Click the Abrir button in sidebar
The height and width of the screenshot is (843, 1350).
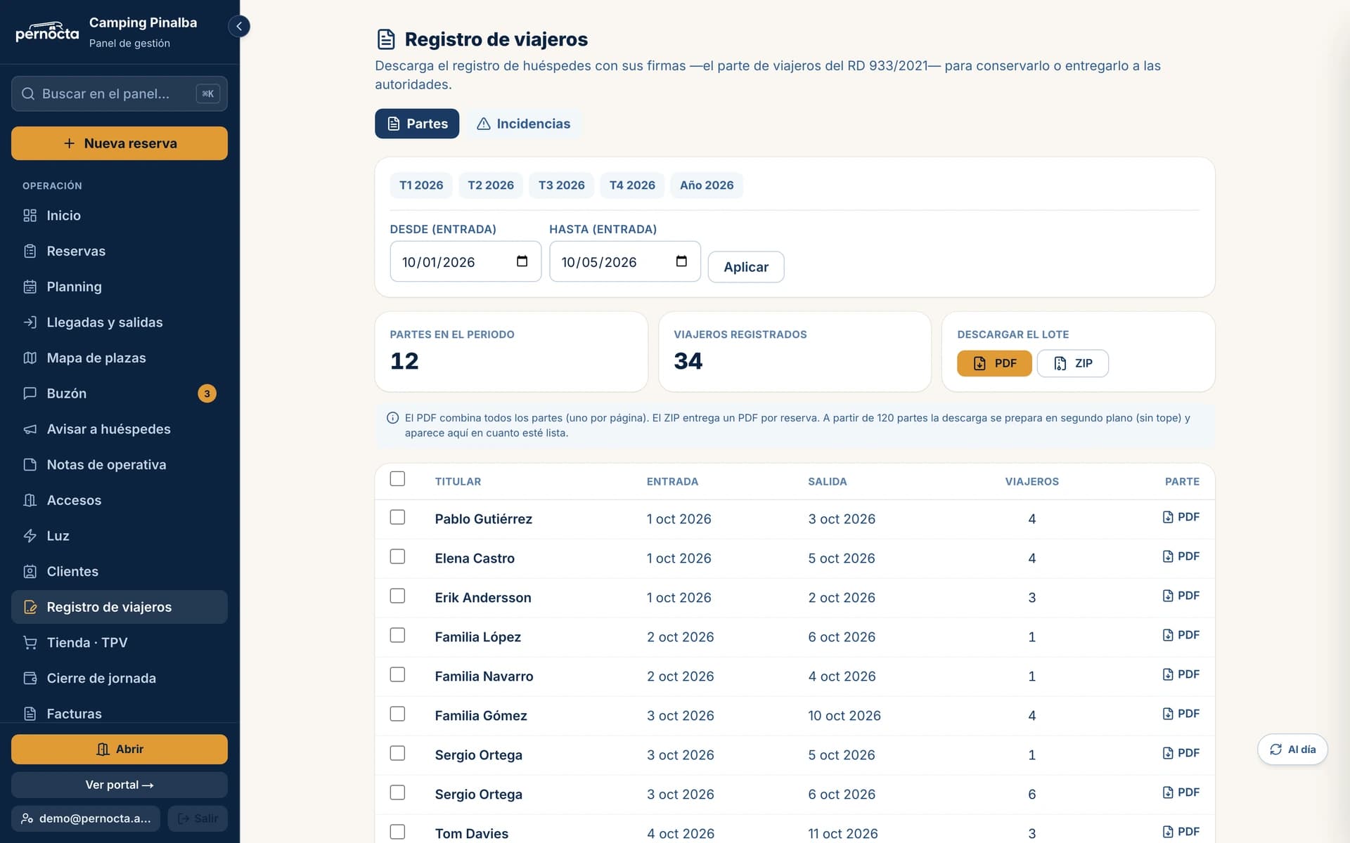[x=120, y=750]
